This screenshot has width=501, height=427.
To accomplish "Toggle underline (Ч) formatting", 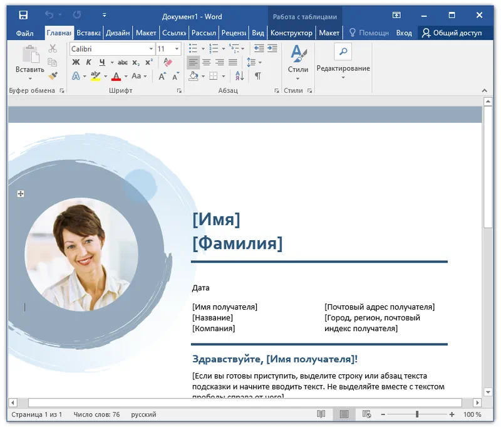I will (x=102, y=62).
